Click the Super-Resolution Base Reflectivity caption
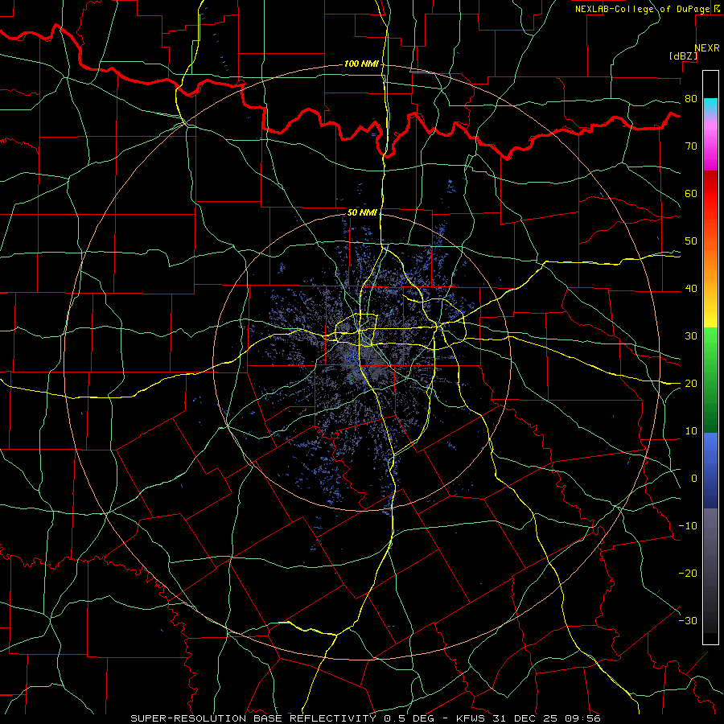The image size is (724, 724). [x=365, y=718]
